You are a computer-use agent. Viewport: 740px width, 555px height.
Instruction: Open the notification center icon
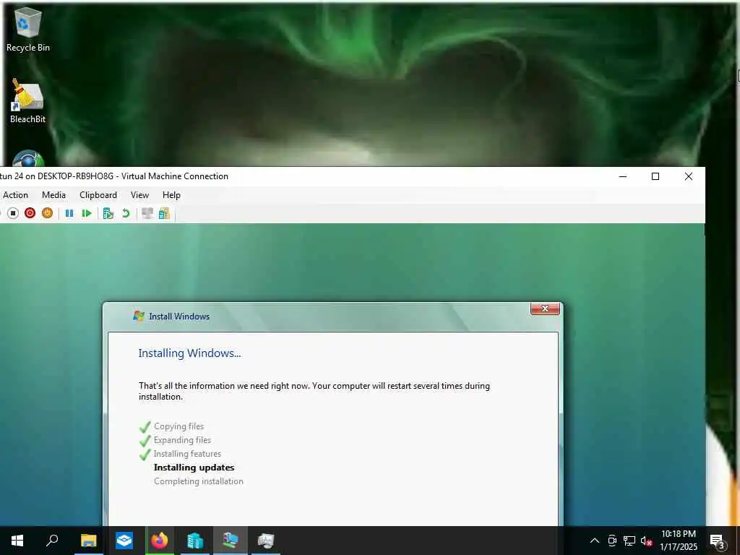coord(717,541)
